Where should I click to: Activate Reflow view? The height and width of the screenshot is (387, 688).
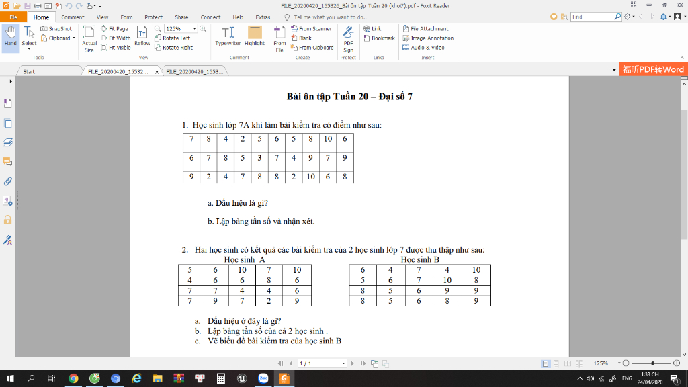pos(142,36)
